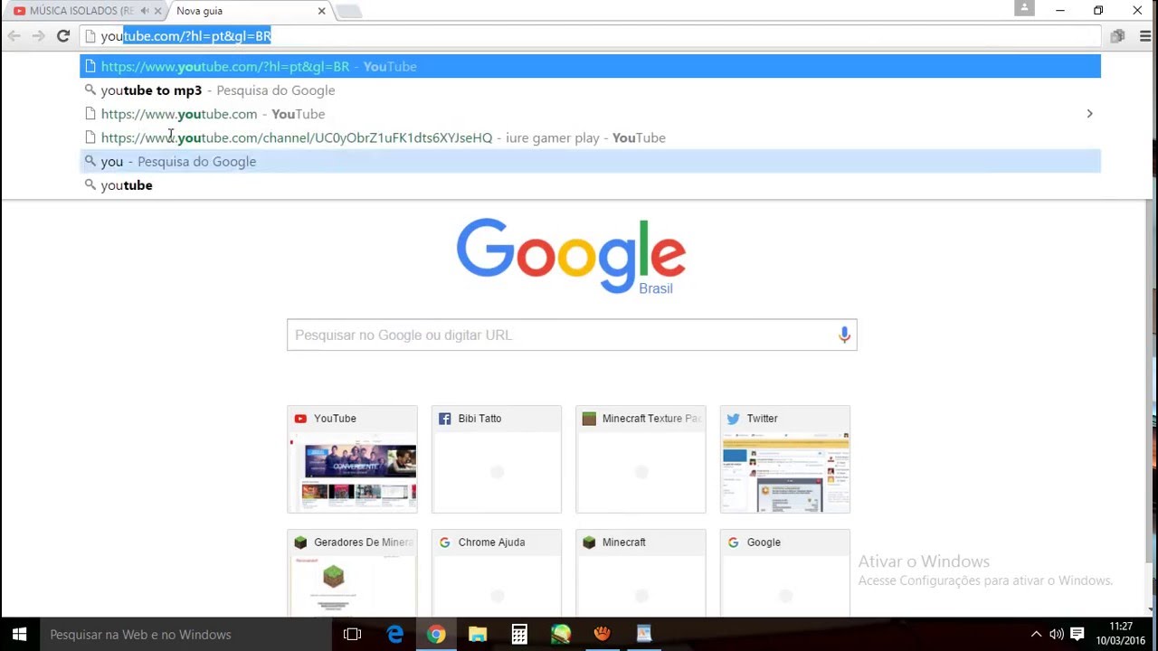This screenshot has height=651, width=1158.
Task: Open the Calculator taskbar icon
Action: pyautogui.click(x=519, y=634)
